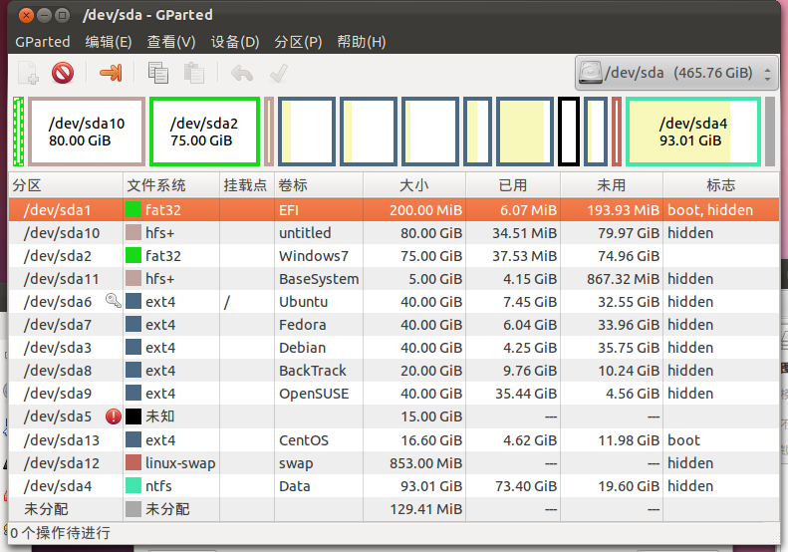Click the Apply all operations checkmark
The width and height of the screenshot is (788, 552).
point(278,74)
